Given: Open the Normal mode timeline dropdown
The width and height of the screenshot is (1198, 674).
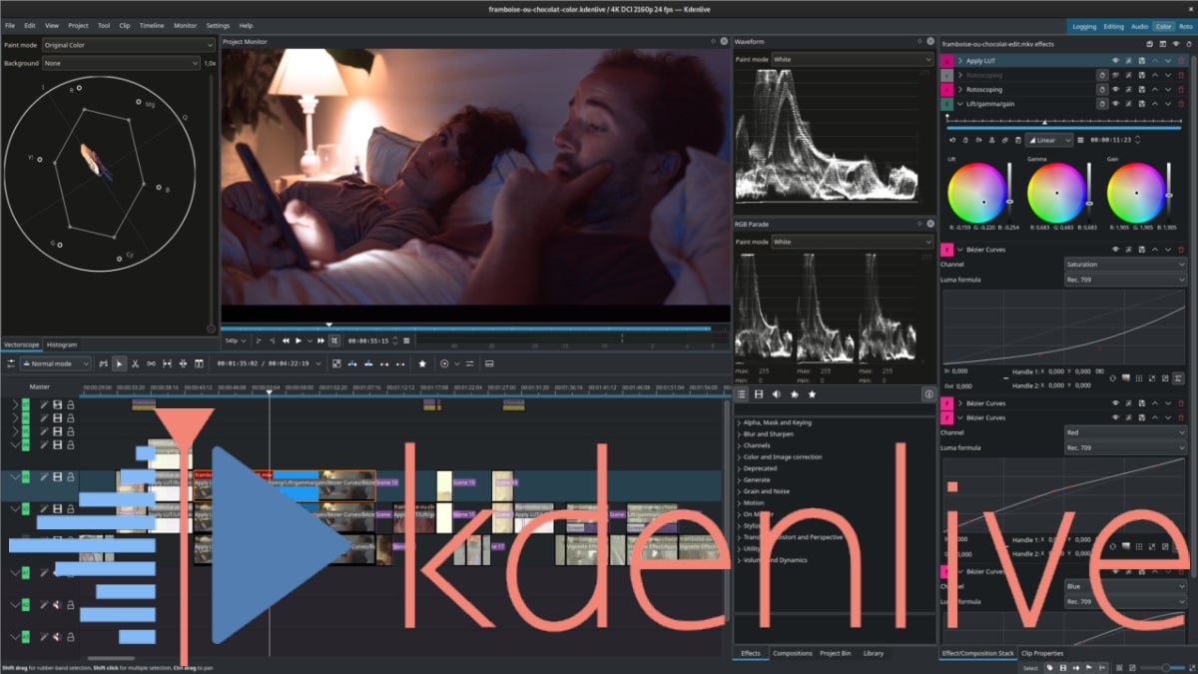Looking at the screenshot, I should pyautogui.click(x=55, y=364).
